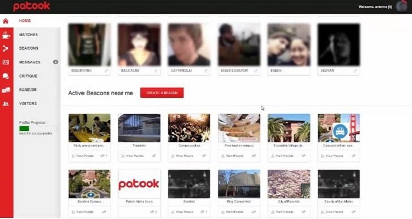
Task: Open the CAPTNIKOLAI profile photo
Action: [189, 44]
